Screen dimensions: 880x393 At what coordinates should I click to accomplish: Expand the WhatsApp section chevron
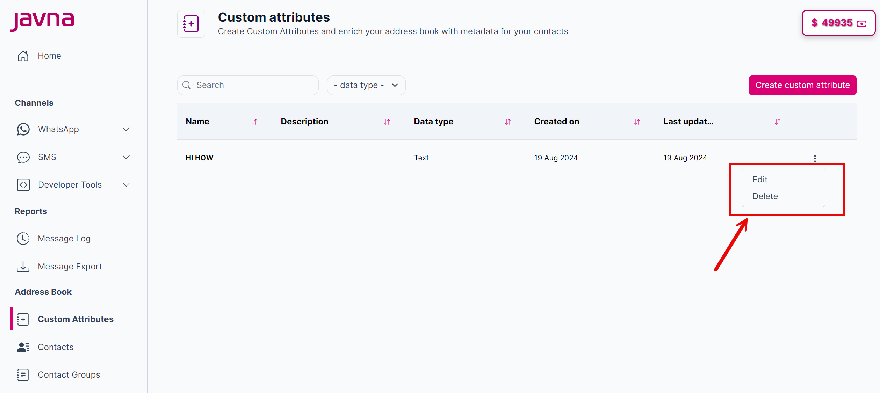pos(126,129)
